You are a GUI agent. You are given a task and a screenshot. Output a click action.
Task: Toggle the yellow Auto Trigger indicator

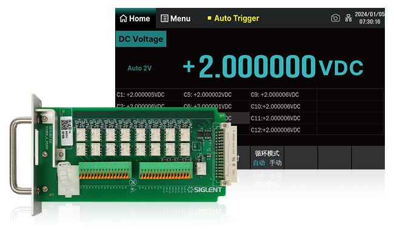233,18
